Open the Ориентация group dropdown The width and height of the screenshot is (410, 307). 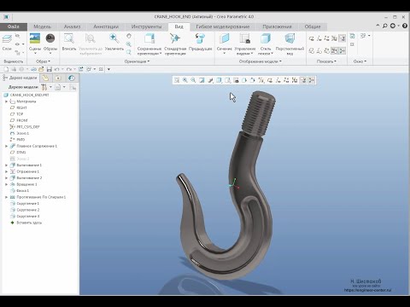coord(137,61)
